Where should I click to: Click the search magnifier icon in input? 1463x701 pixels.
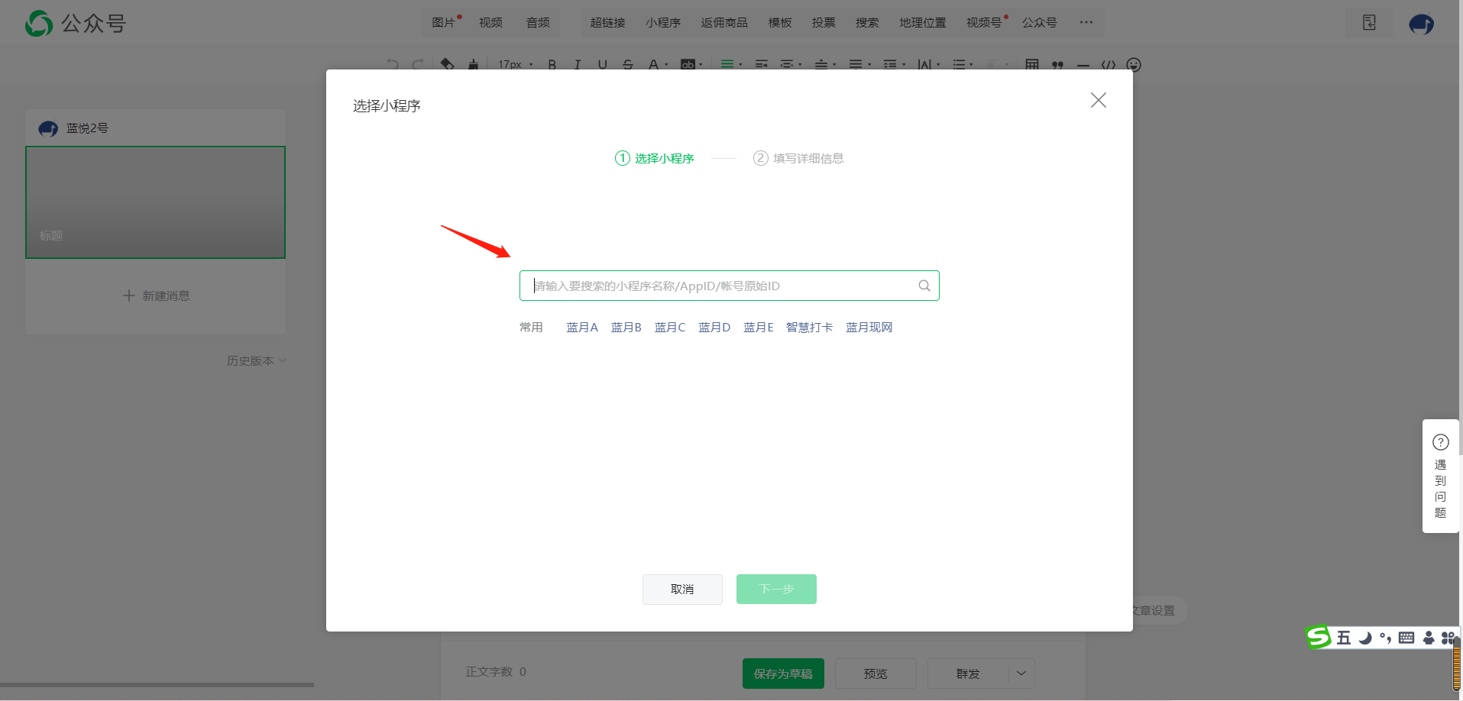pyautogui.click(x=924, y=286)
